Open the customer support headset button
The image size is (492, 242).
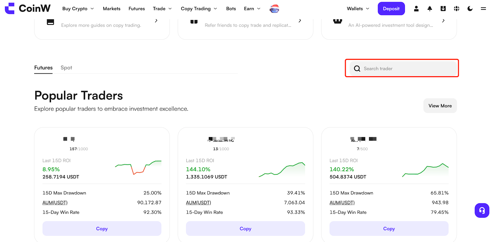(x=482, y=211)
